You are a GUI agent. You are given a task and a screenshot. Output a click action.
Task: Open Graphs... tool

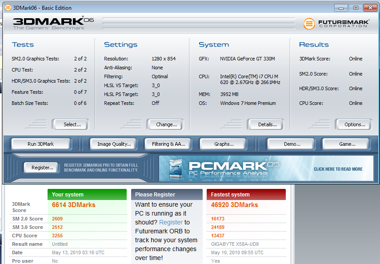223,144
